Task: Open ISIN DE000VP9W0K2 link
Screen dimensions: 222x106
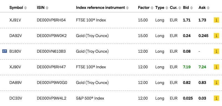Action: (x=52, y=36)
